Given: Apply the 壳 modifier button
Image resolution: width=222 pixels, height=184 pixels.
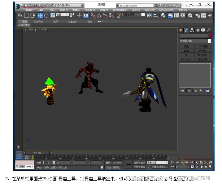Looking at the screenshot, I should click(x=186, y=55).
